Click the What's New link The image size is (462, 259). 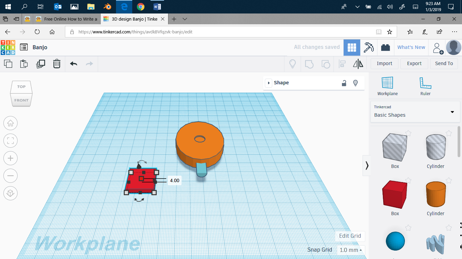(411, 47)
